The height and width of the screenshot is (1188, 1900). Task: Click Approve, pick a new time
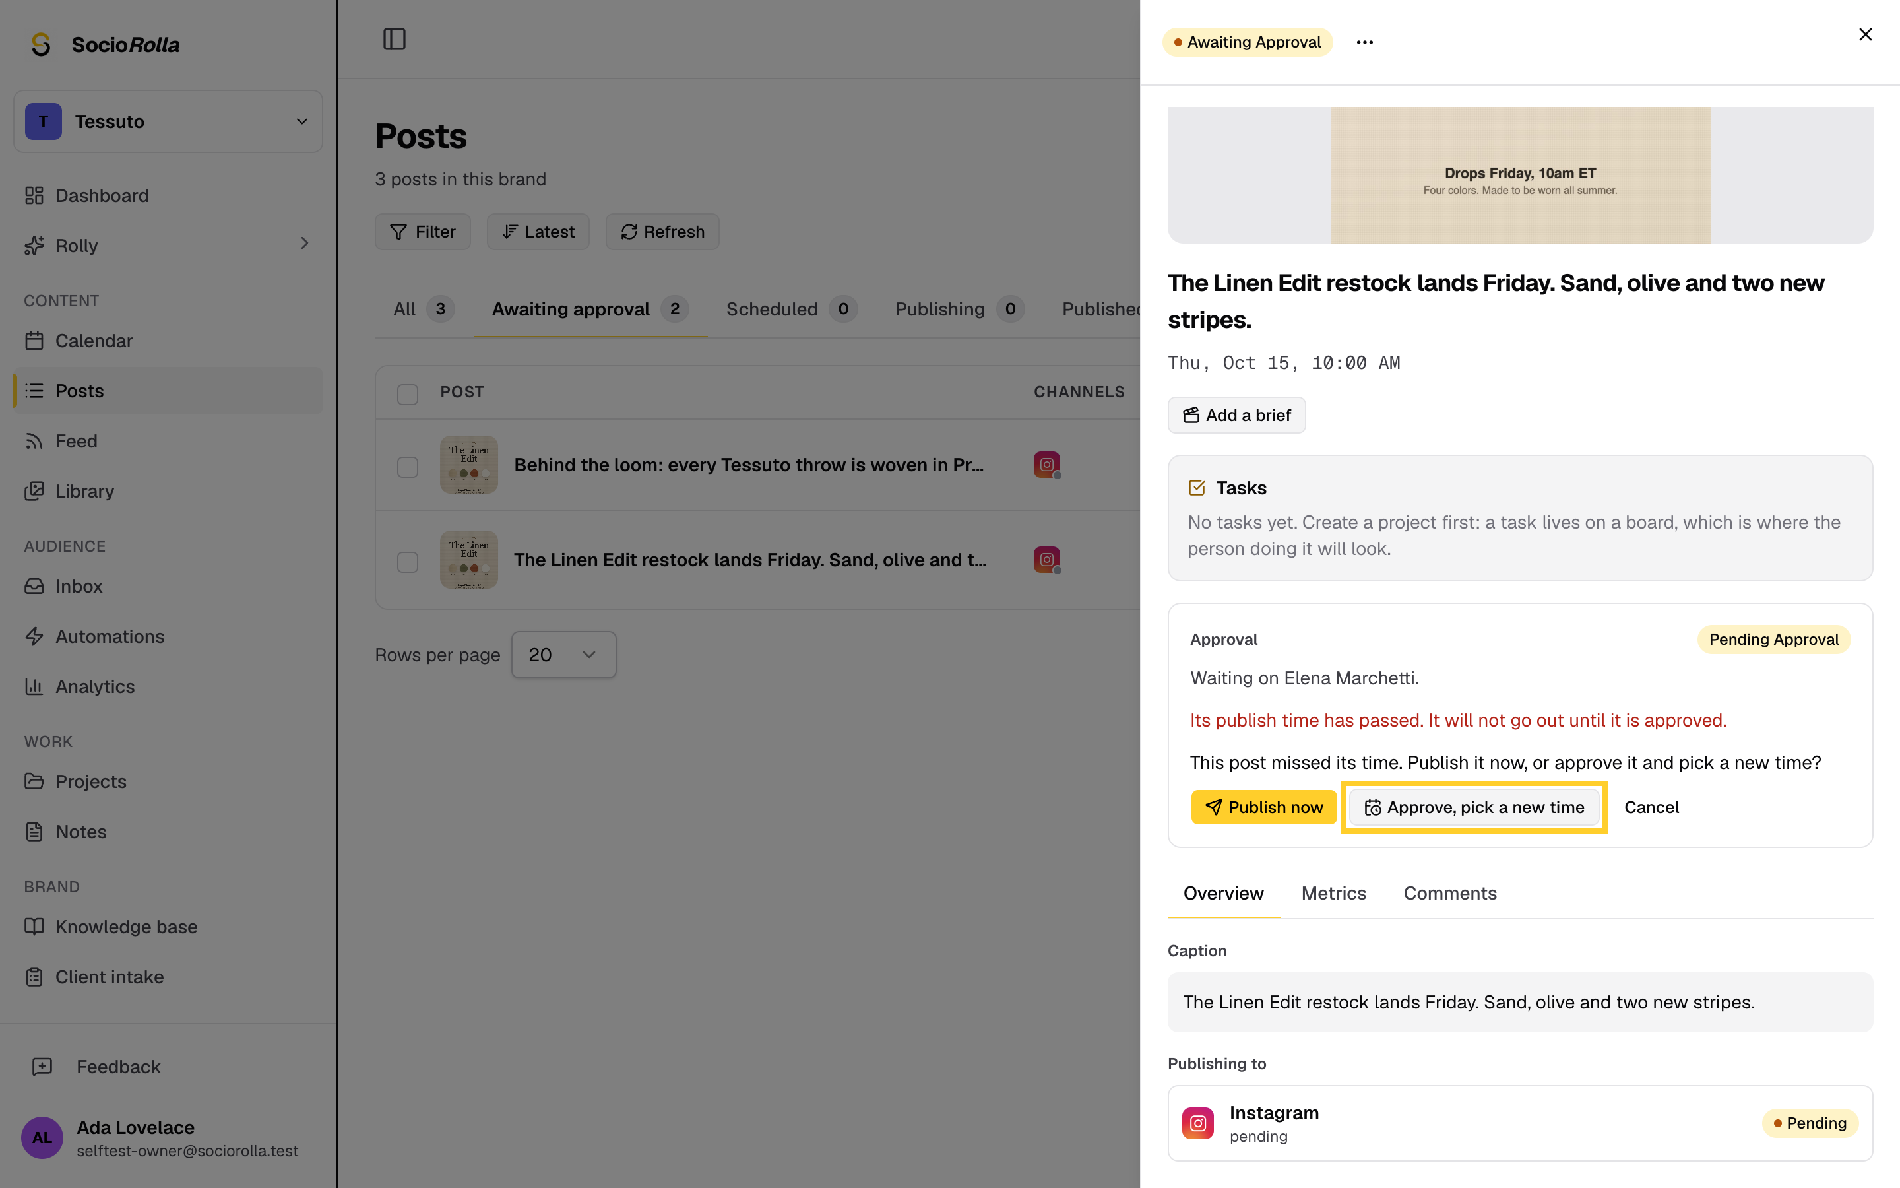tap(1474, 807)
